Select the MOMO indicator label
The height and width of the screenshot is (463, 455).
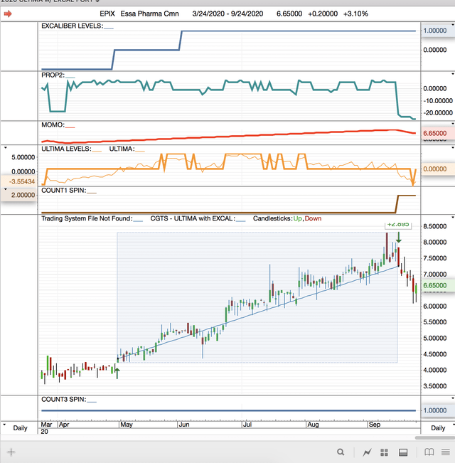[53, 124]
